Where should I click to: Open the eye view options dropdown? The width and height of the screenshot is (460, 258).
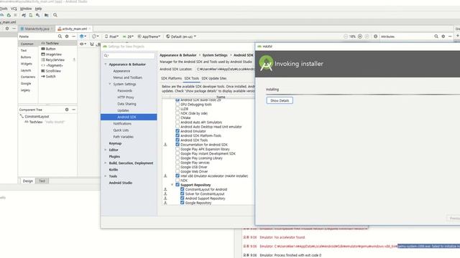point(83,44)
